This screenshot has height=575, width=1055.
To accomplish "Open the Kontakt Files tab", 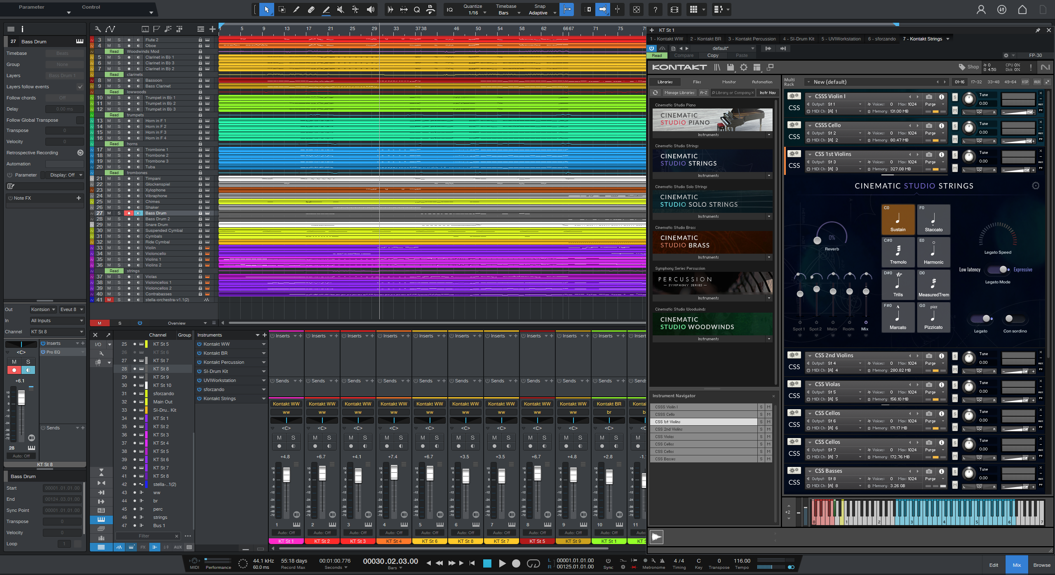I will tap(697, 82).
